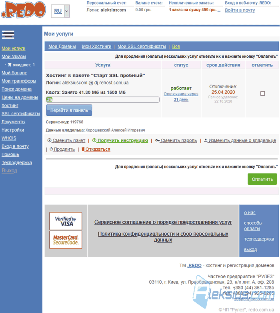
Task: Open Документы in the sidebar
Action: tap(14, 122)
